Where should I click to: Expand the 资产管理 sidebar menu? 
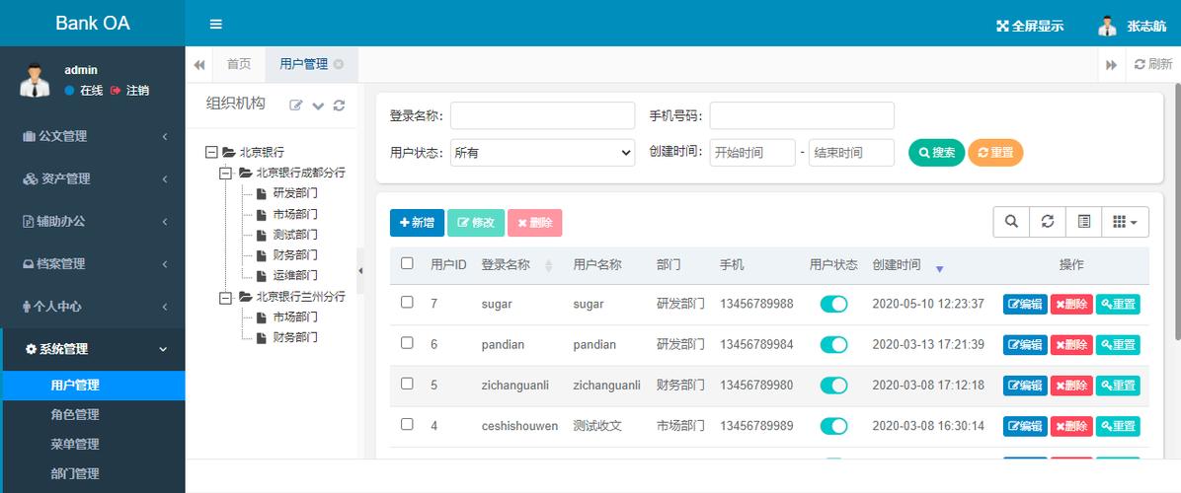tap(93, 178)
